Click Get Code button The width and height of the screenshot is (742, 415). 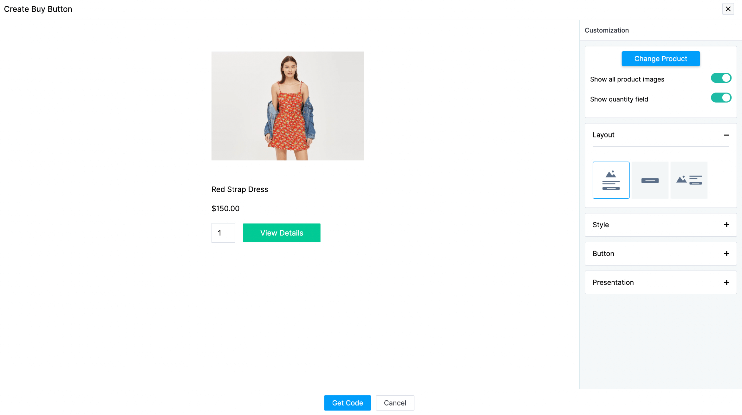click(348, 403)
